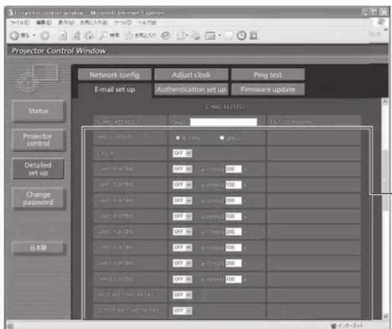The image size is (392, 329).
Task: Open the Mail envelope toolbar icon
Action: point(181,36)
